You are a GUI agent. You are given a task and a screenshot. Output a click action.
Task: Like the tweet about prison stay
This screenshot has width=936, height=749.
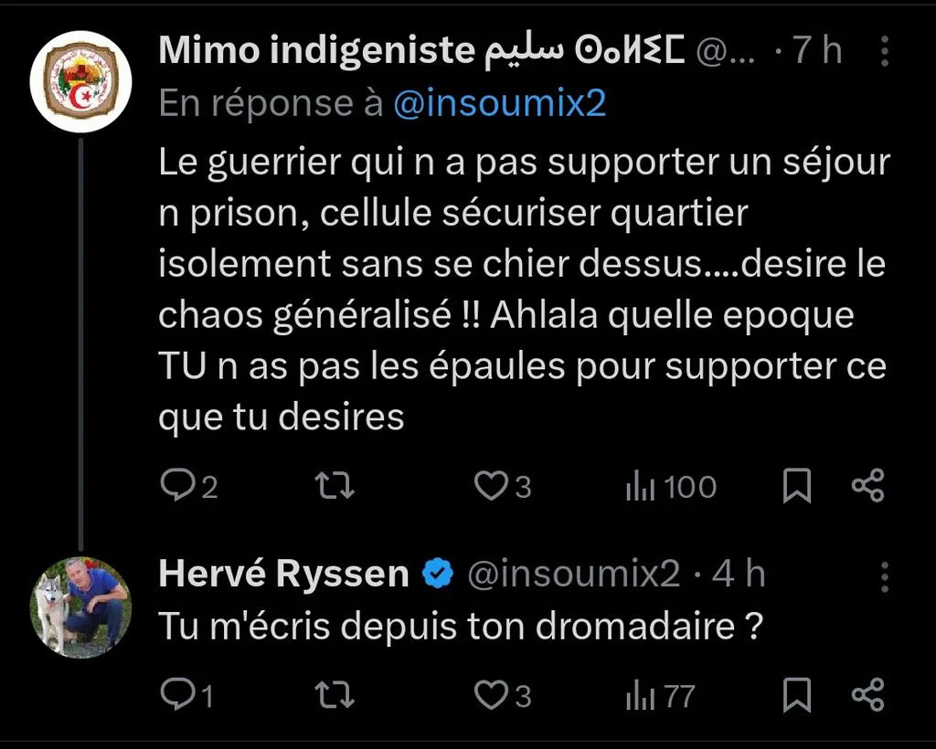tap(502, 486)
